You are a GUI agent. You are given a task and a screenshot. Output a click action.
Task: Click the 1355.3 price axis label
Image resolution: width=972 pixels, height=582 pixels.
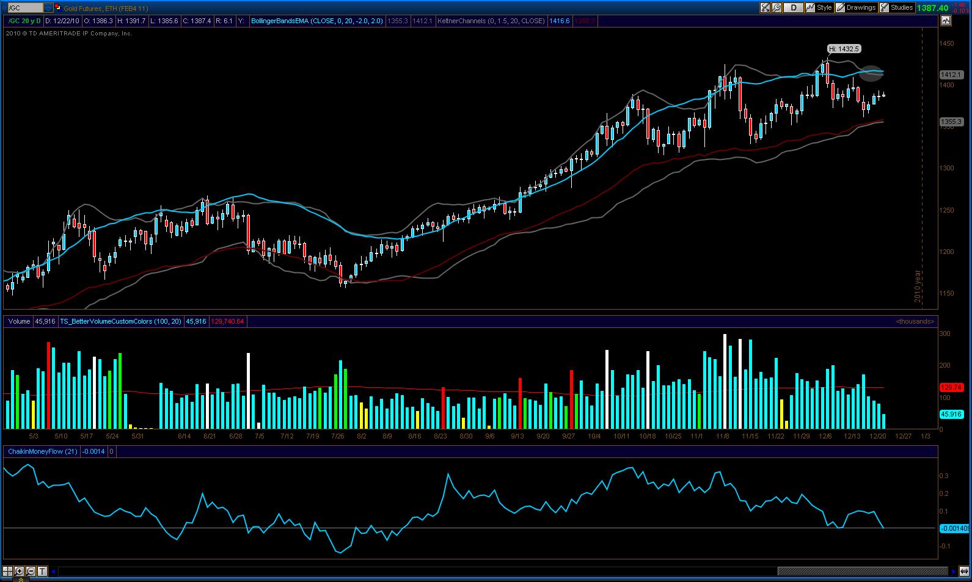point(952,122)
